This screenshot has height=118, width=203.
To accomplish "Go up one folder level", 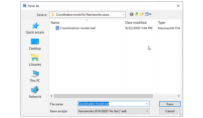I will tap(137, 14).
